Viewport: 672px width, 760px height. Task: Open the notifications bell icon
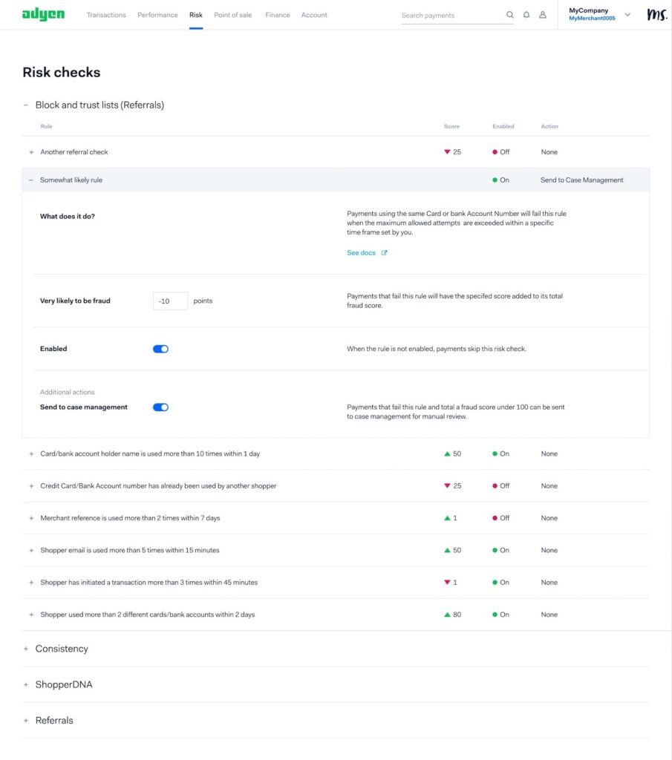click(x=526, y=15)
